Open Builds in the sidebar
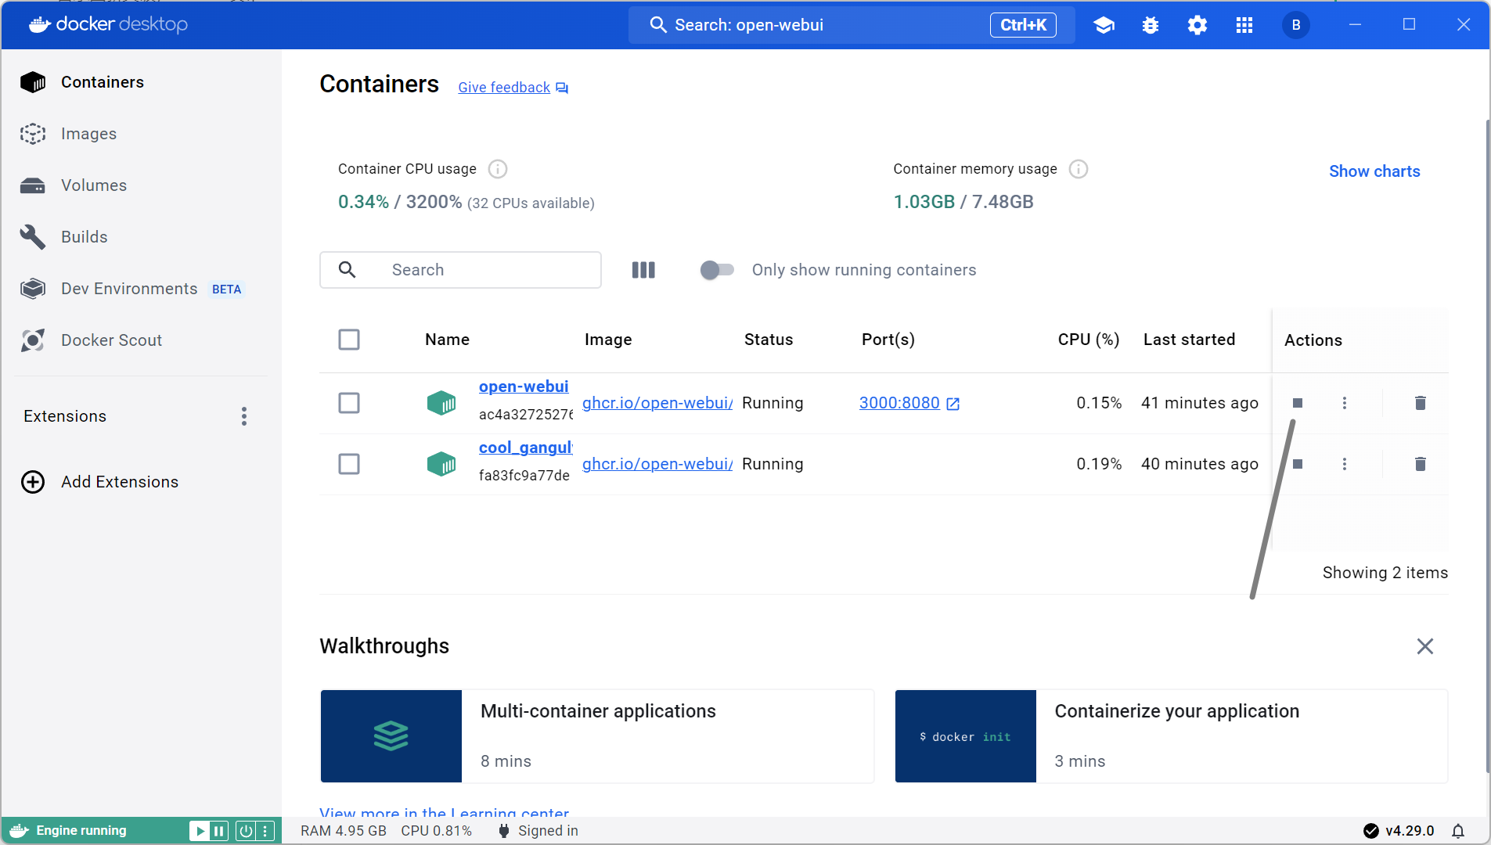This screenshot has height=845, width=1491. [141, 237]
